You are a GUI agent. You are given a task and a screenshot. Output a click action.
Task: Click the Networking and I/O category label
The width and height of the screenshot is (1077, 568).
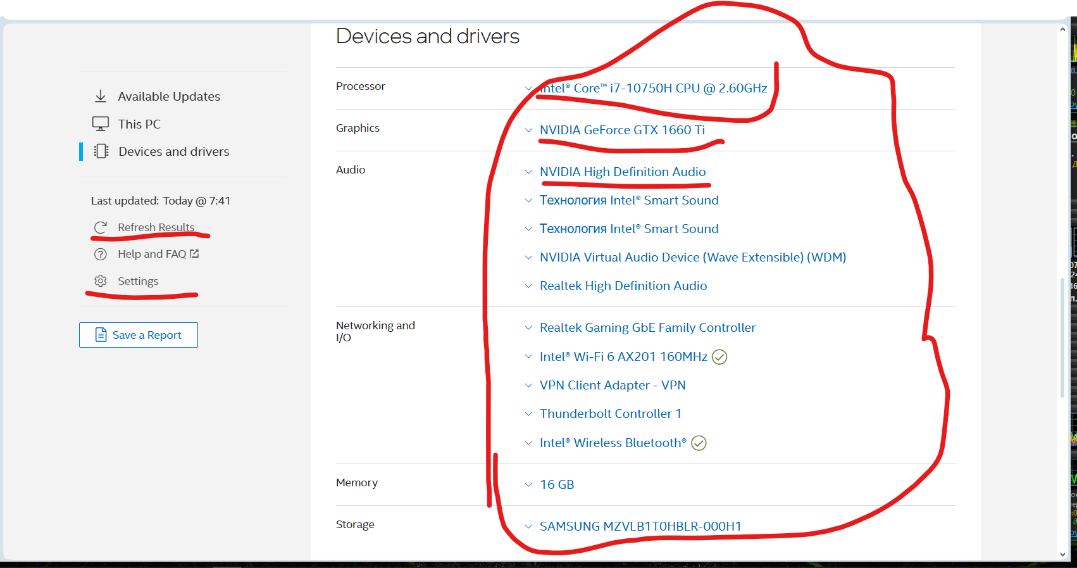coord(375,331)
